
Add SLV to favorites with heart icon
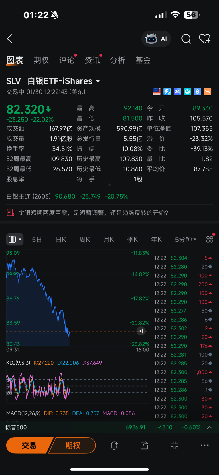(x=205, y=39)
